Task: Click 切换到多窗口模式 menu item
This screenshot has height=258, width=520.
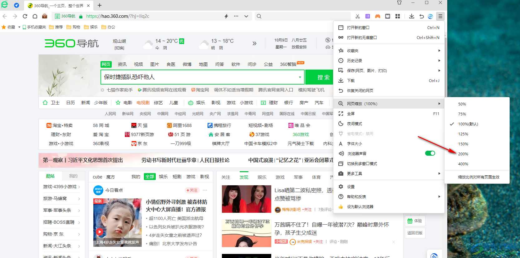Action: (389, 163)
